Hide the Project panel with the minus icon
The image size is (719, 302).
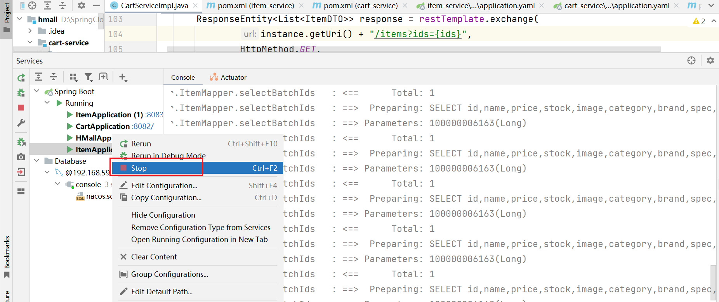click(97, 5)
